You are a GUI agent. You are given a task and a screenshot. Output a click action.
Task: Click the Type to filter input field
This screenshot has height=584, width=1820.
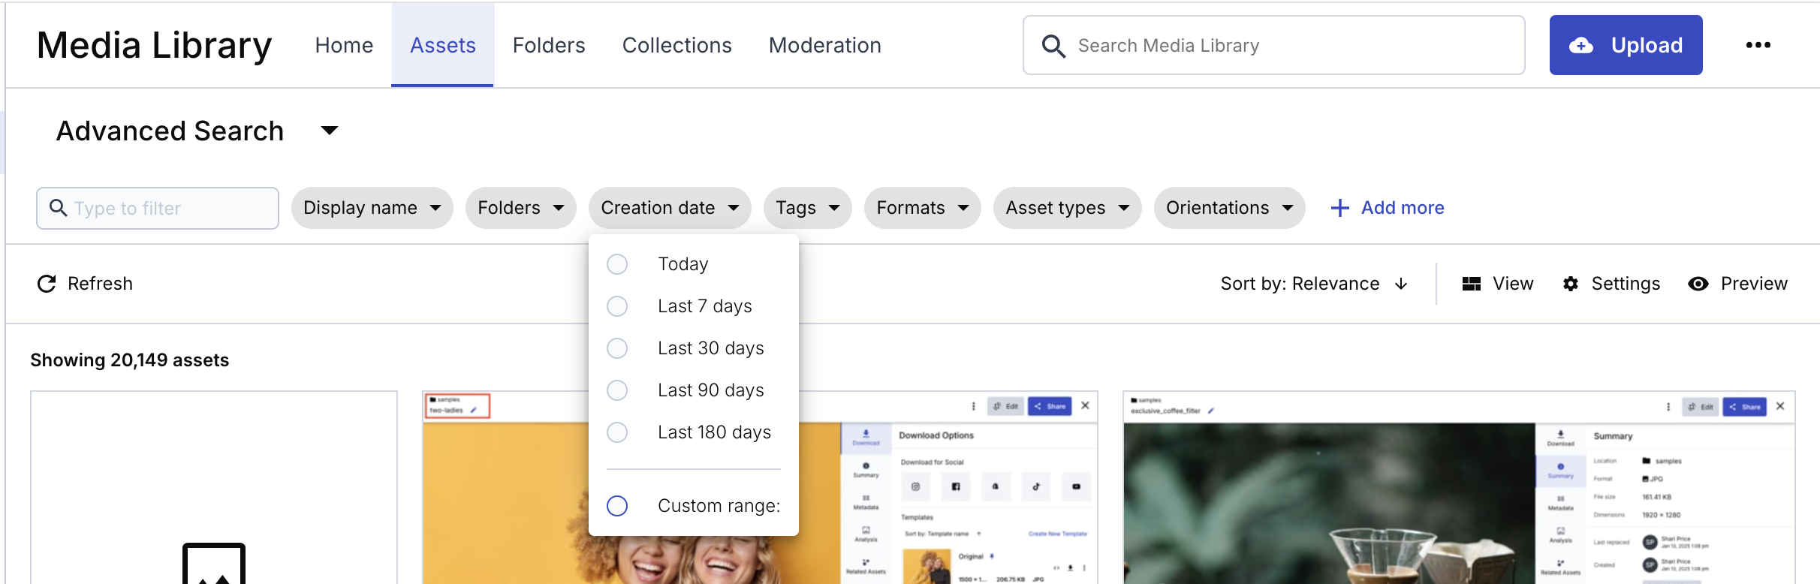pos(158,208)
